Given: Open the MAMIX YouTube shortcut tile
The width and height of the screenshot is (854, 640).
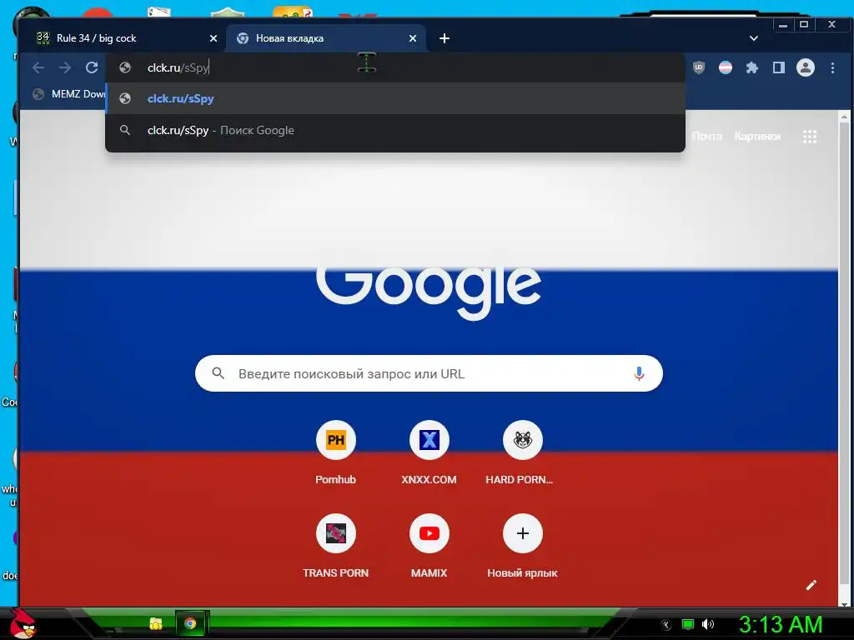Looking at the screenshot, I should (430, 545).
